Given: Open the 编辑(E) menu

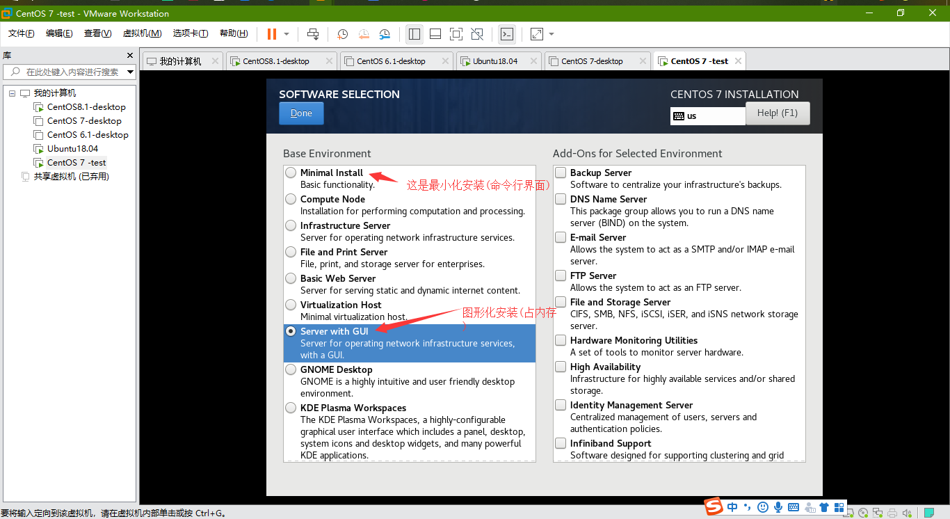Looking at the screenshot, I should coord(59,33).
